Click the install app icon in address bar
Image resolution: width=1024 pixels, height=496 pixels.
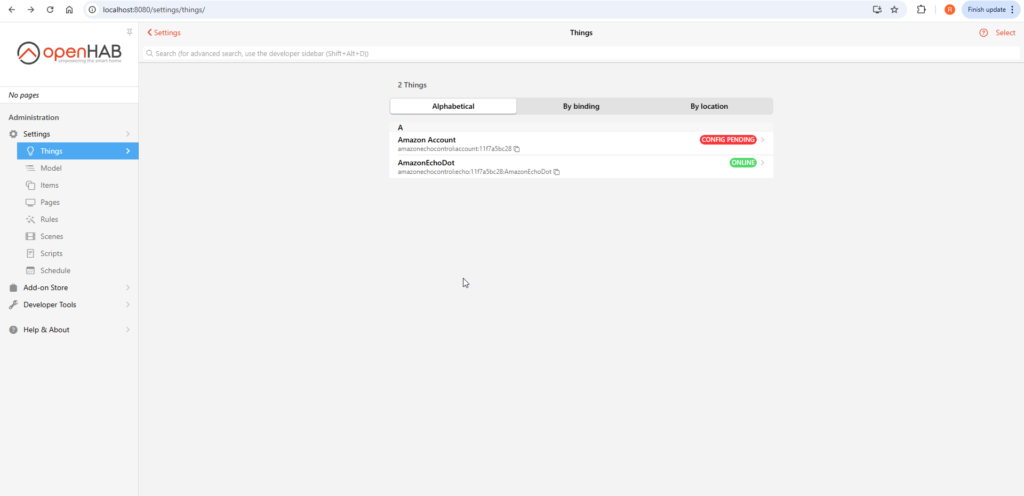click(877, 10)
